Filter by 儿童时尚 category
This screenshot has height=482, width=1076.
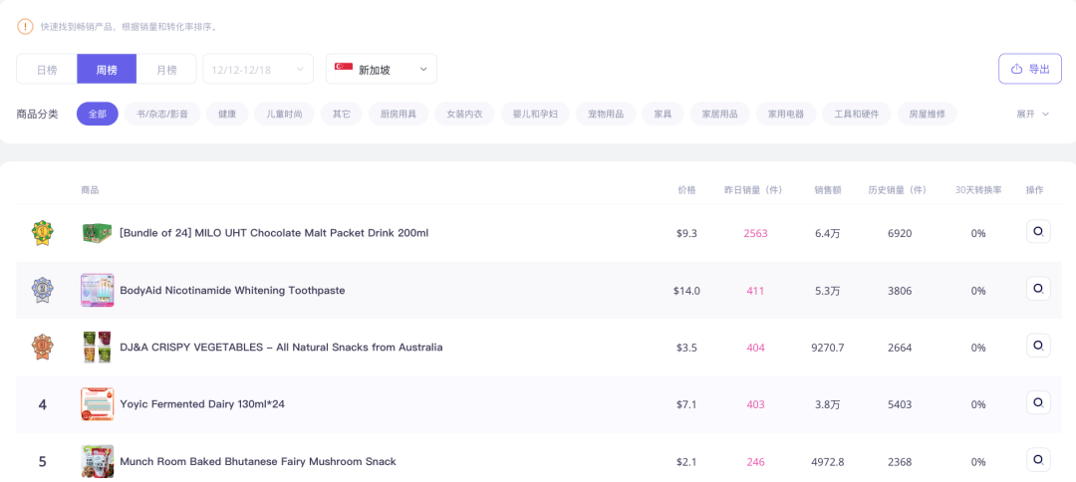click(x=284, y=114)
